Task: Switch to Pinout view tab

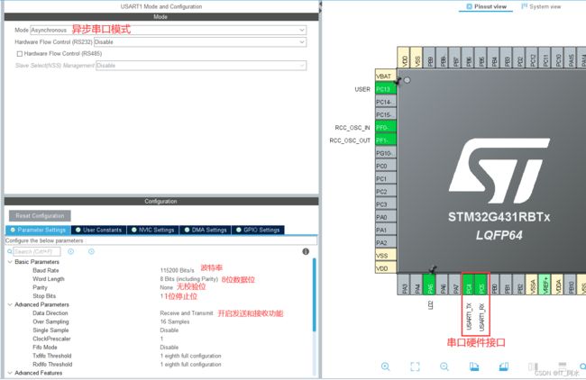Action: (486, 6)
